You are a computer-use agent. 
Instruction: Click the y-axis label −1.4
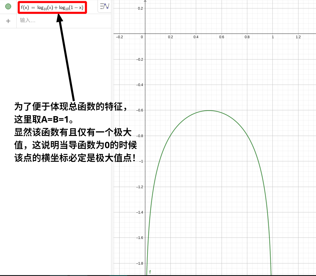tap(139, 212)
